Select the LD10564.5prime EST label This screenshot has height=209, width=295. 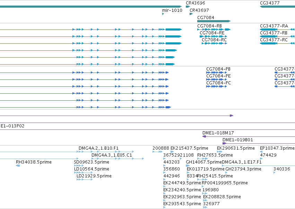point(92,169)
